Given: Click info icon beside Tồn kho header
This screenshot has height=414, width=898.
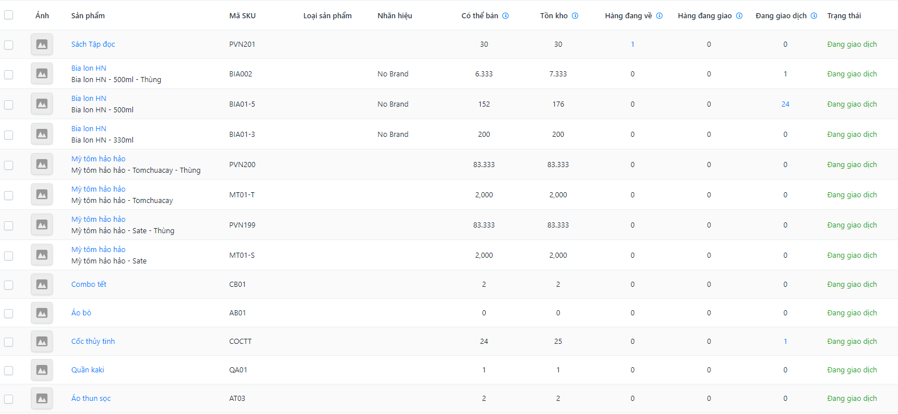Looking at the screenshot, I should [575, 16].
